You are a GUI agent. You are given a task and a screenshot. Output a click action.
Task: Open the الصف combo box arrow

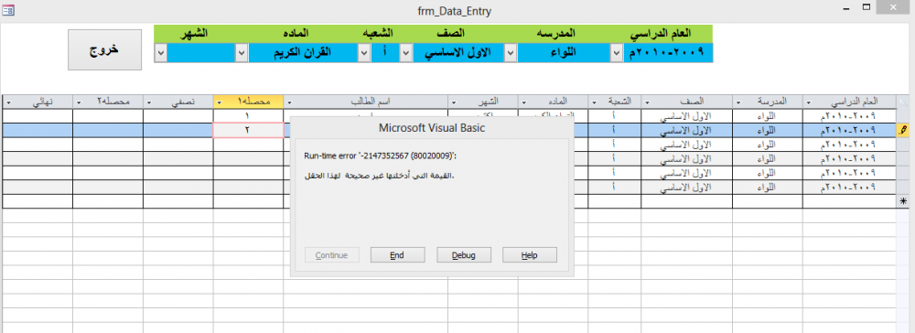point(406,52)
